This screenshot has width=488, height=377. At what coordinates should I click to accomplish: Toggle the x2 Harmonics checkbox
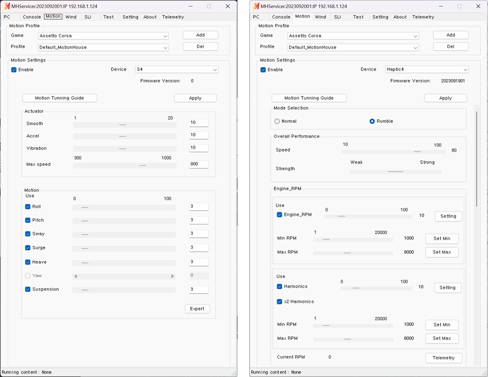pos(279,301)
